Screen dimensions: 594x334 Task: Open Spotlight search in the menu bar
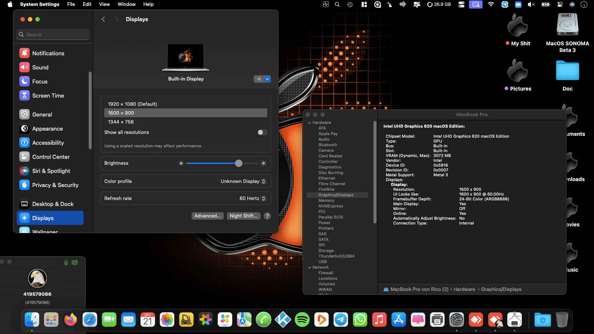pyautogui.click(x=337, y=4)
